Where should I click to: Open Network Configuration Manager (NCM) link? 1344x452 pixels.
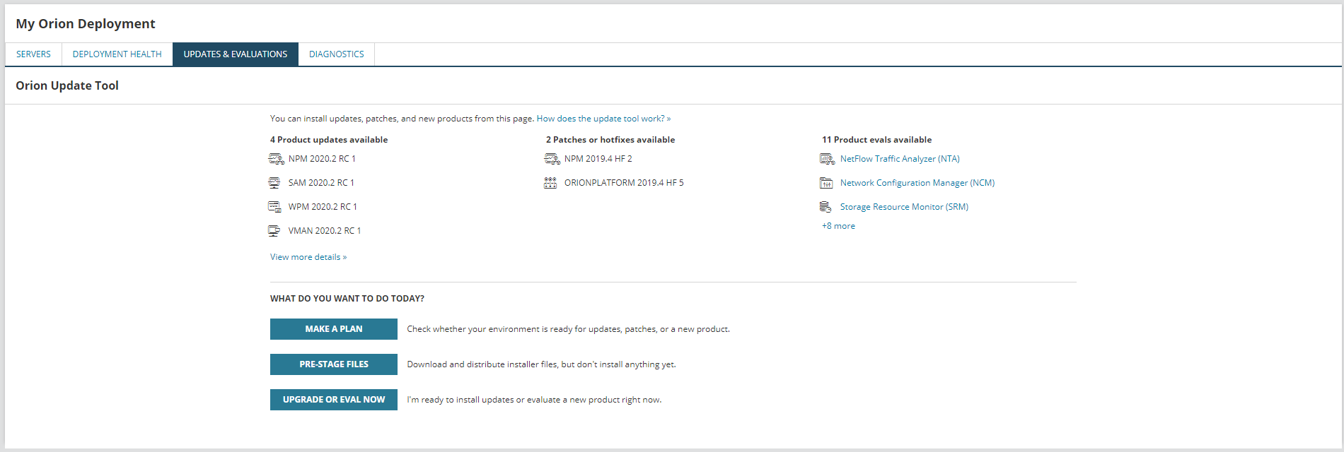917,183
